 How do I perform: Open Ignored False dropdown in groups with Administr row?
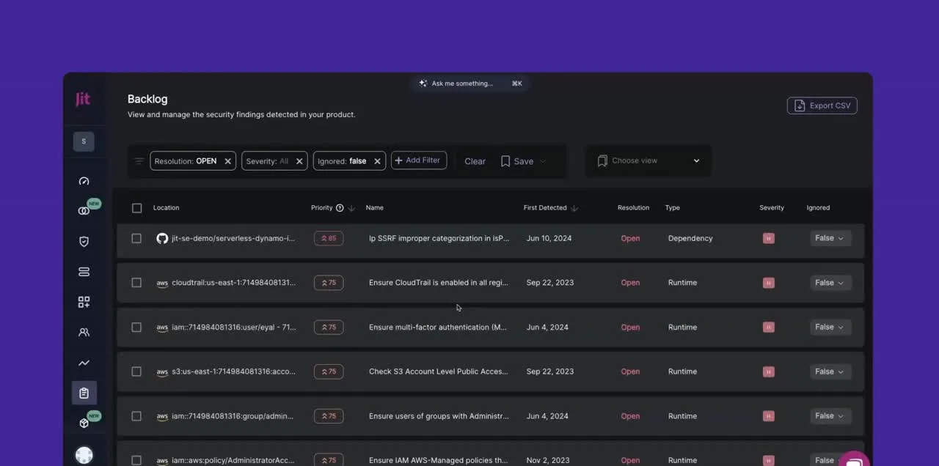point(830,416)
